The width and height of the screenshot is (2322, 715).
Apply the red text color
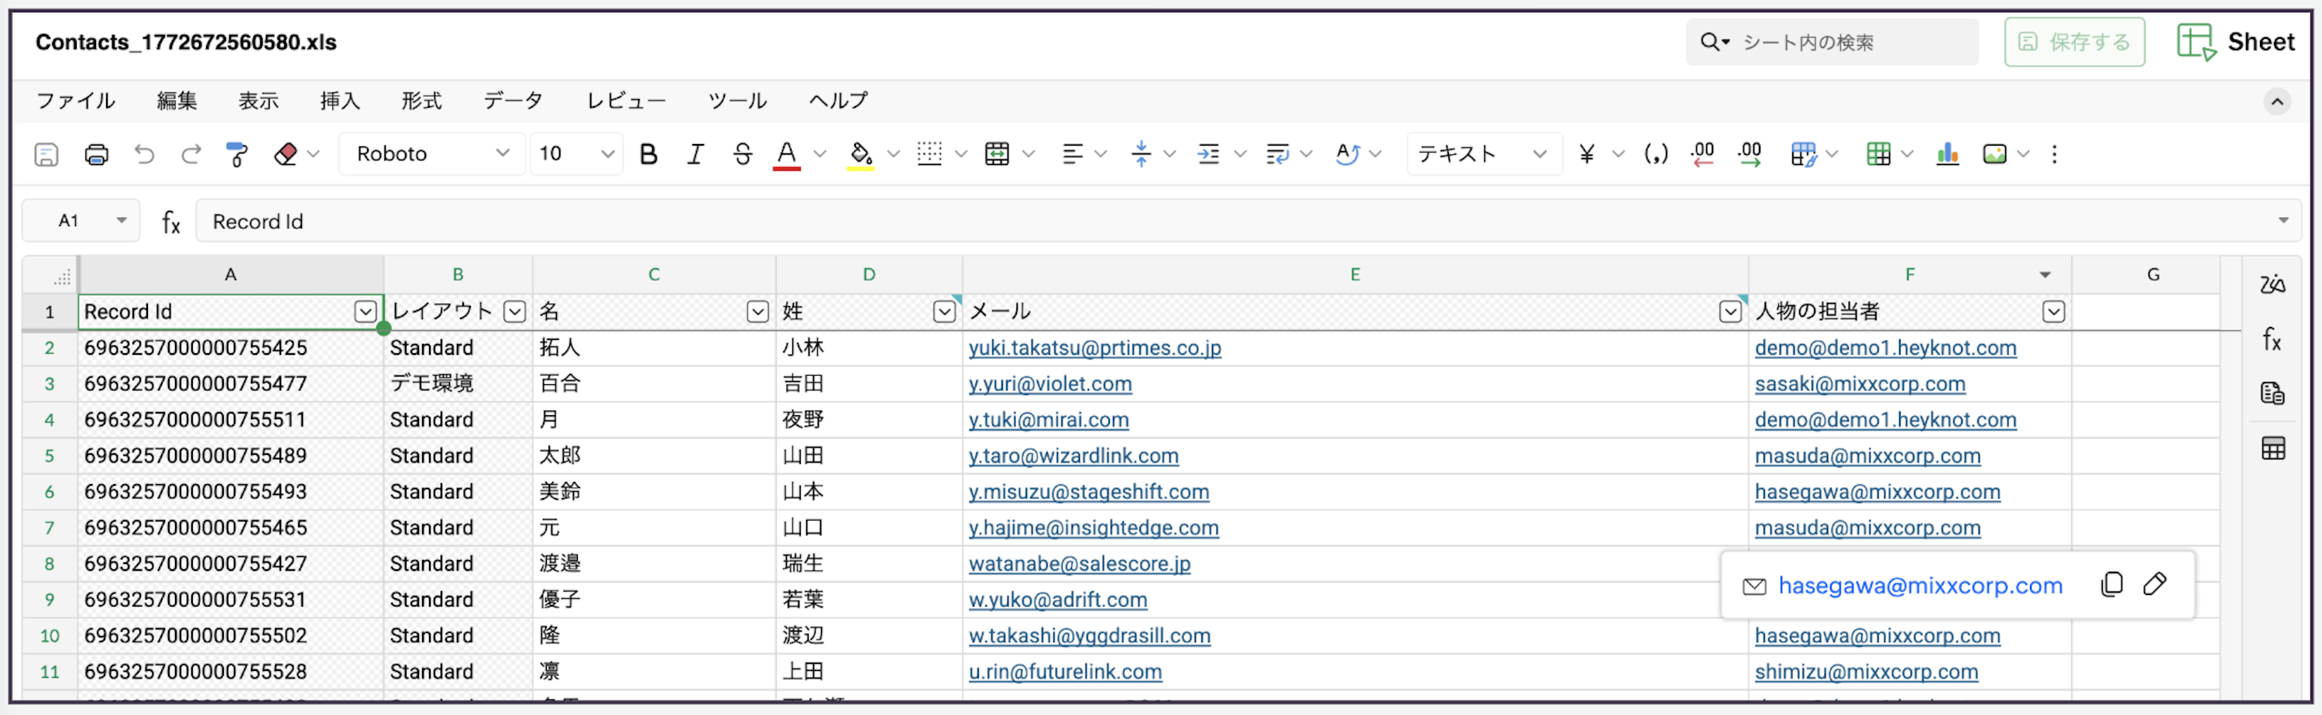click(x=787, y=154)
